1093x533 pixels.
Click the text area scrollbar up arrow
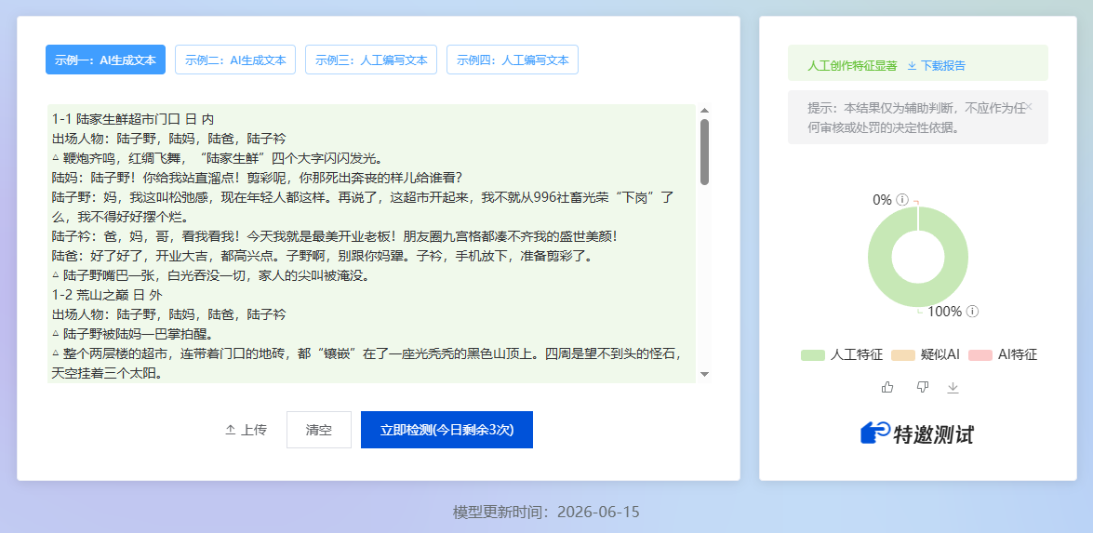click(x=705, y=110)
